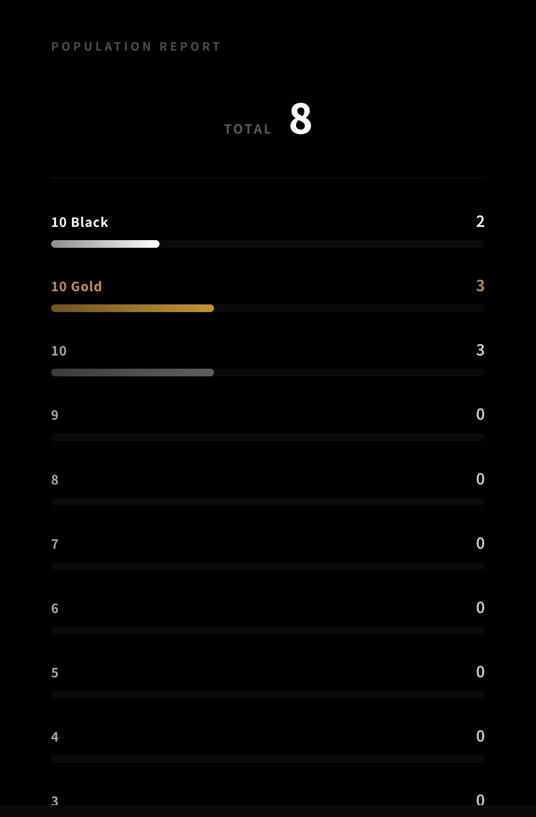Click the empty grade 7 bar
Screen dimensions: 536x817
coord(268,566)
